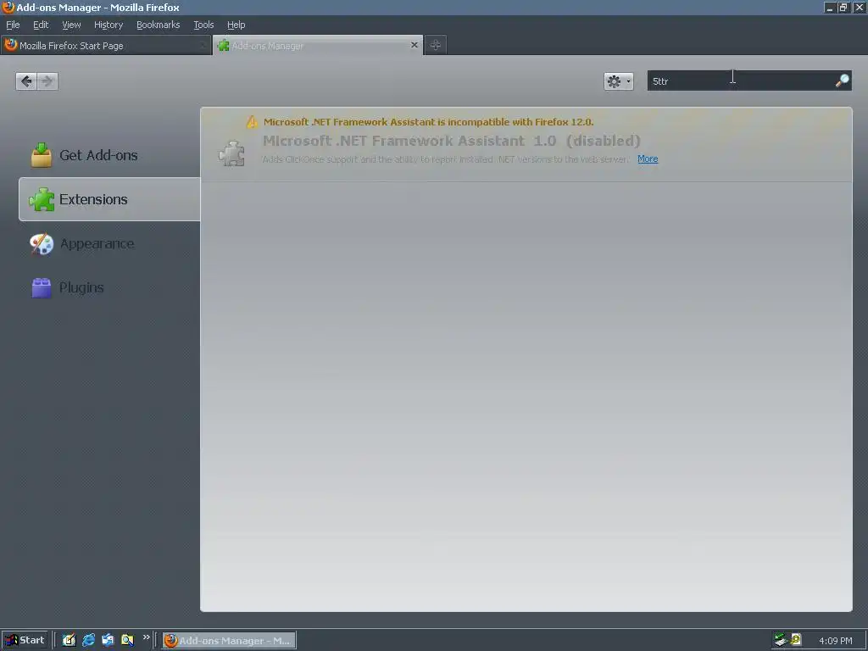Click the Firefox icon in the title bar
The image size is (868, 651).
click(8, 7)
